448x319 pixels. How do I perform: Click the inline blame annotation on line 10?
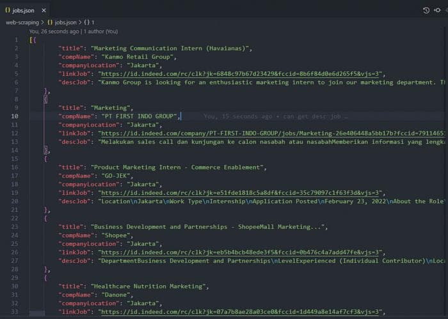(x=275, y=116)
